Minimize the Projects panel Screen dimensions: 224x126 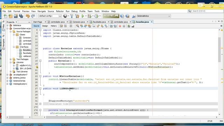[29, 22]
